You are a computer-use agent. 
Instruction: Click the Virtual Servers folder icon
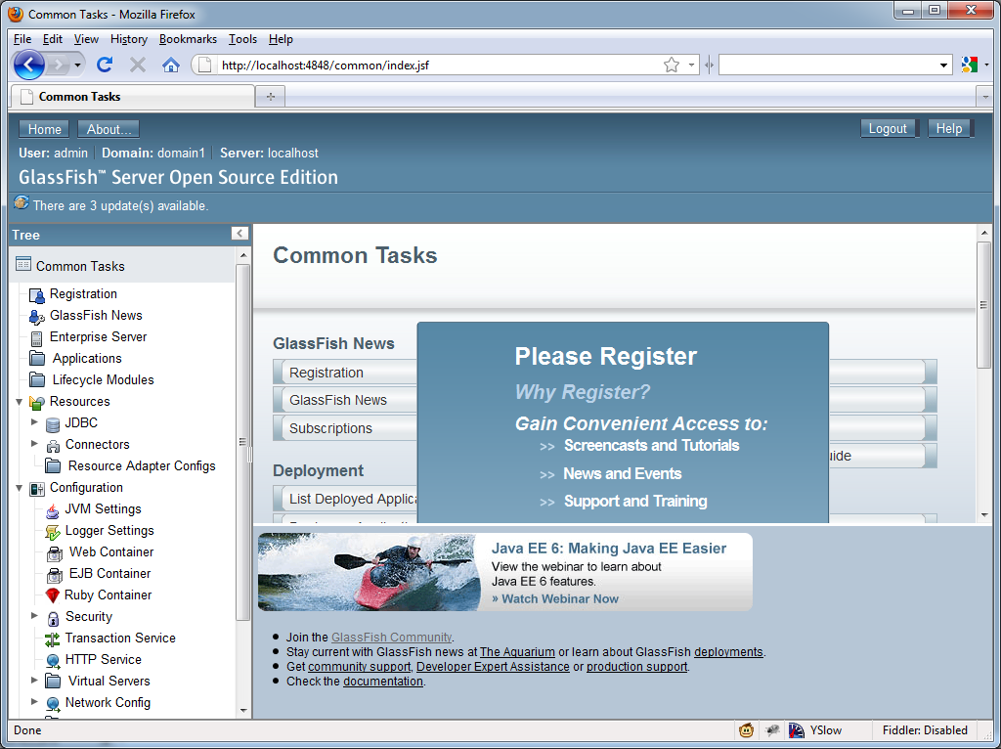point(53,681)
